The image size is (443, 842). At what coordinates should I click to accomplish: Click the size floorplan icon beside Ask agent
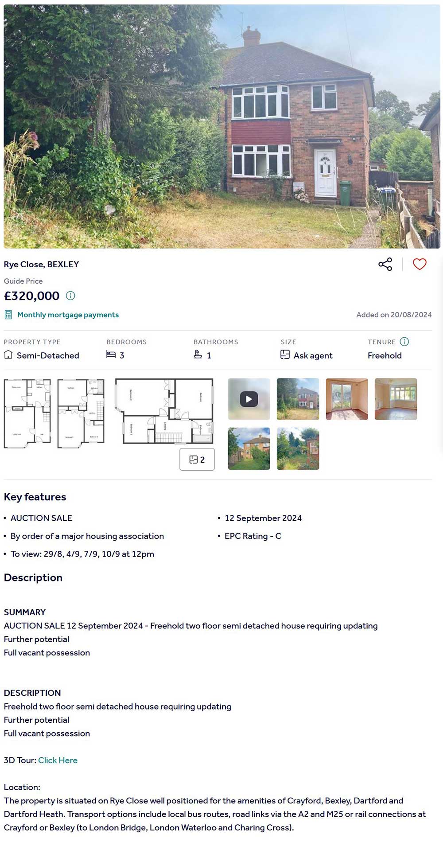click(285, 355)
